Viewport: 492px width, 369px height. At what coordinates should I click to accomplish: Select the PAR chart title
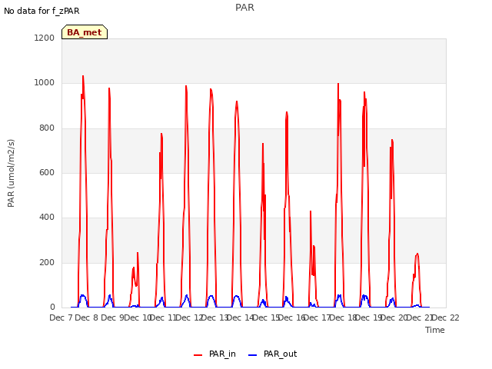click(x=244, y=8)
